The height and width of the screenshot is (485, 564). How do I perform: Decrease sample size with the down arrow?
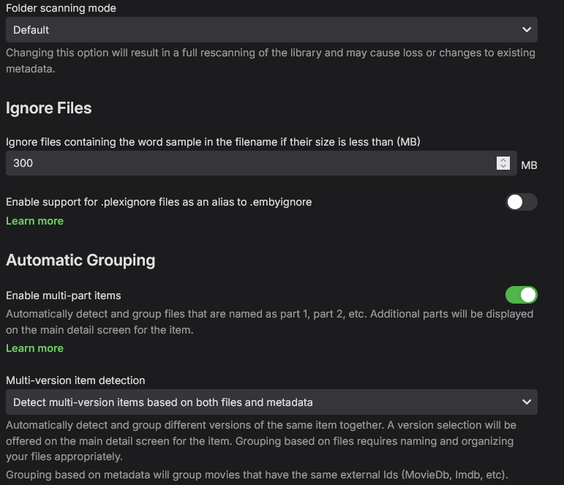point(503,167)
